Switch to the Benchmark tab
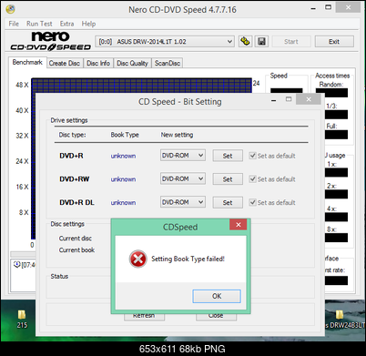 pyautogui.click(x=27, y=62)
